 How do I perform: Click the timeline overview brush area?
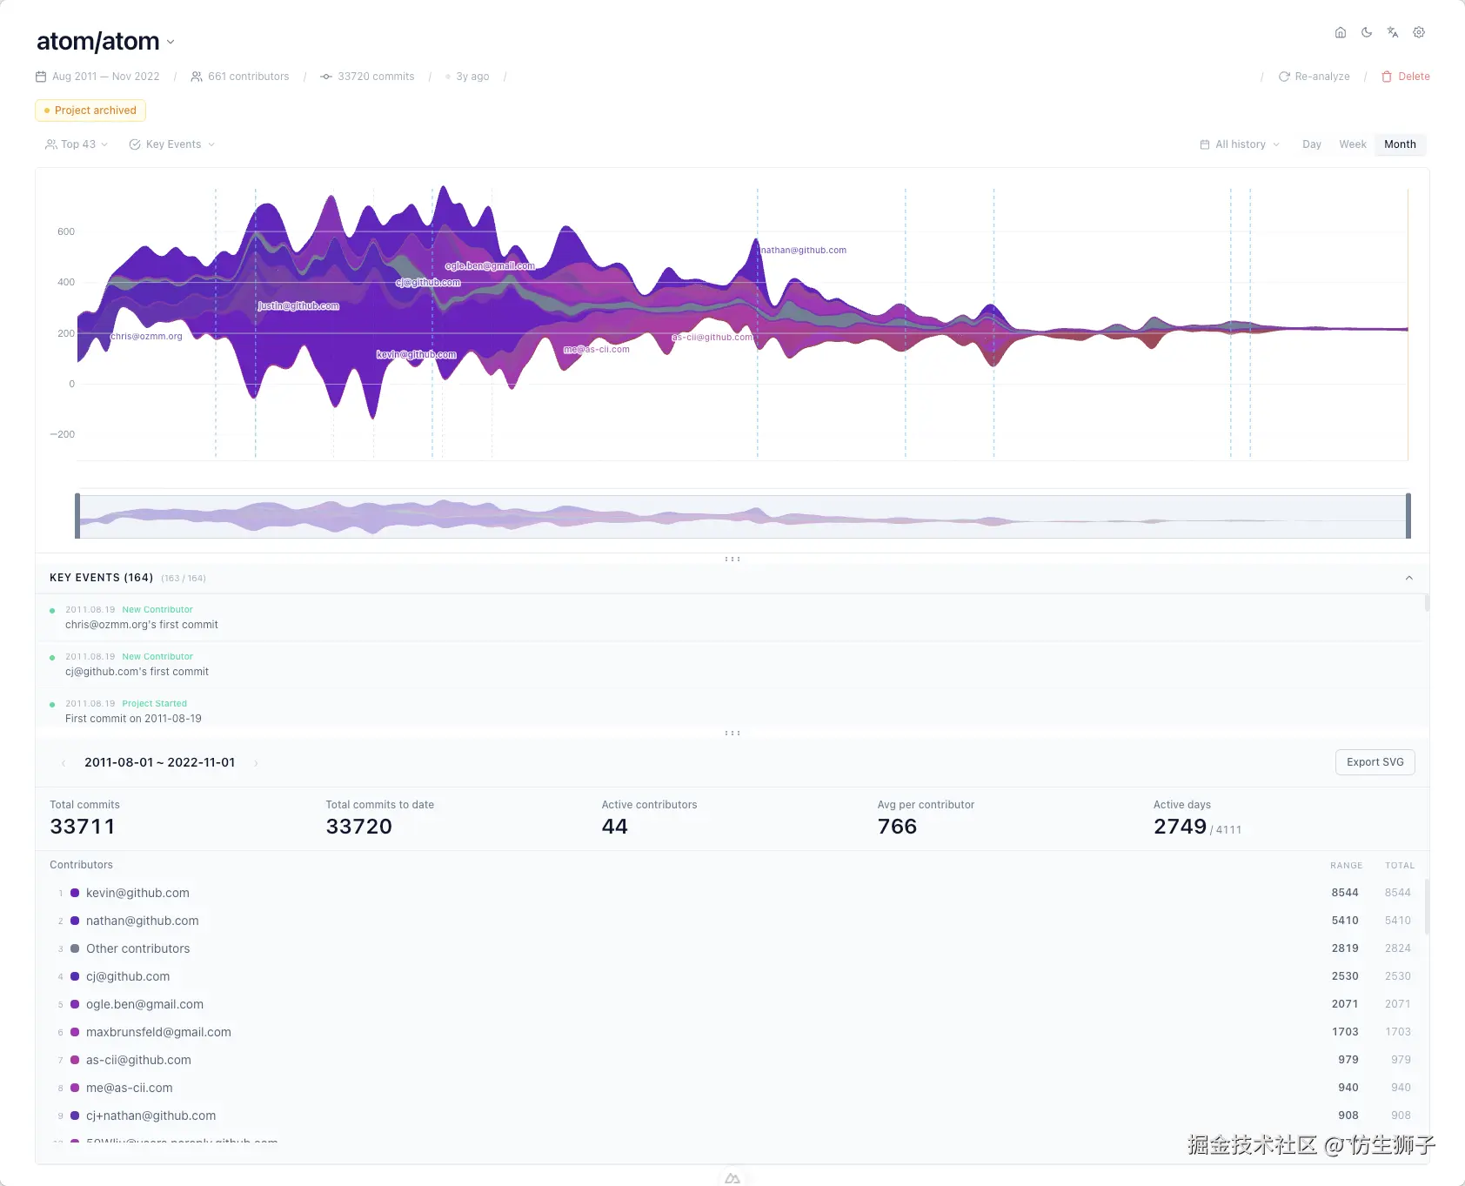click(743, 516)
